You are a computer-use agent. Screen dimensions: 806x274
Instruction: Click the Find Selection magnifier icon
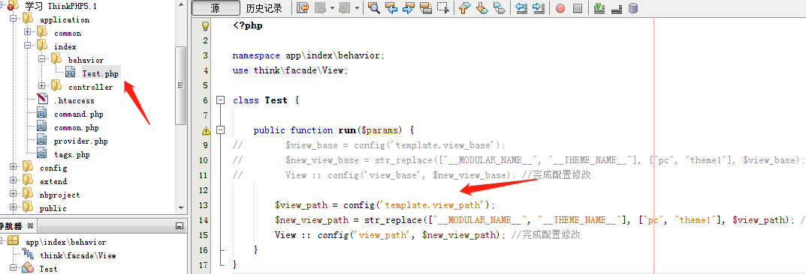coord(373,7)
